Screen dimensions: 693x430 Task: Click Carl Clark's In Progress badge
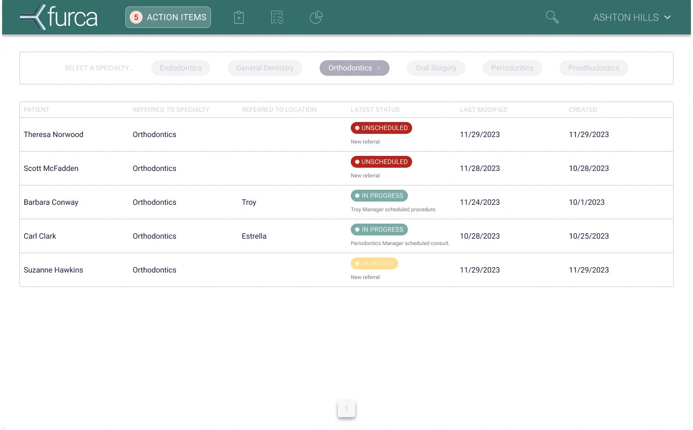click(379, 230)
